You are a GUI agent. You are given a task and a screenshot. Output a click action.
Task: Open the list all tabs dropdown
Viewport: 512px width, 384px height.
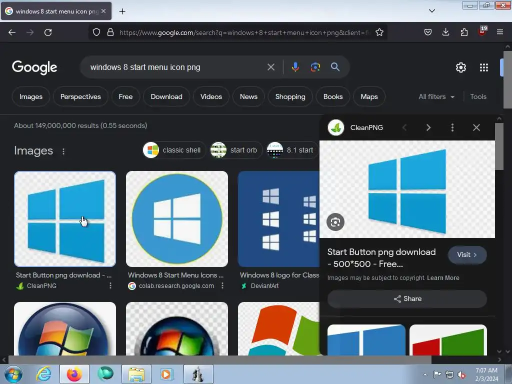[x=431, y=11]
